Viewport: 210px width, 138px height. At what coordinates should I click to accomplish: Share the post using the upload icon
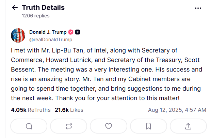(188, 126)
